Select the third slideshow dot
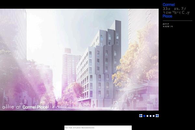 pyautogui.click(x=150, y=116)
